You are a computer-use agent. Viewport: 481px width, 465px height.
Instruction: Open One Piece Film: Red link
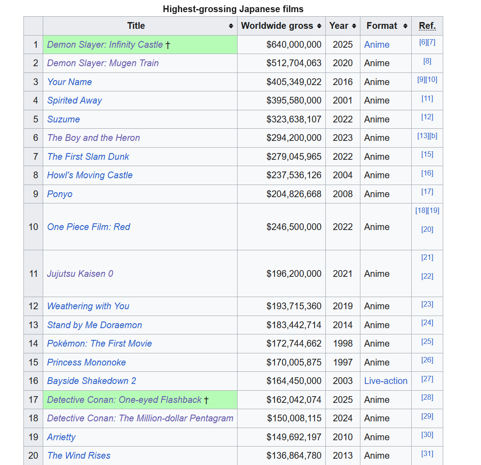pos(89,227)
